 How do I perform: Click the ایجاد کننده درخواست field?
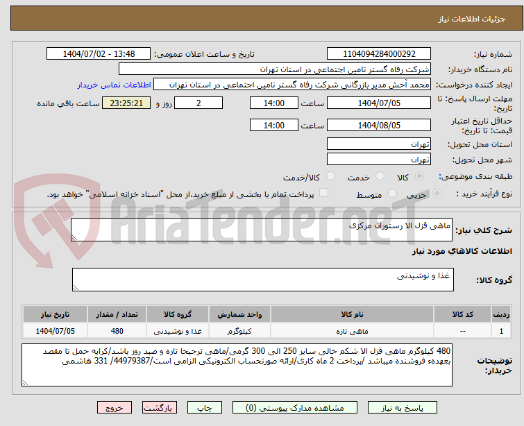coord(292,85)
